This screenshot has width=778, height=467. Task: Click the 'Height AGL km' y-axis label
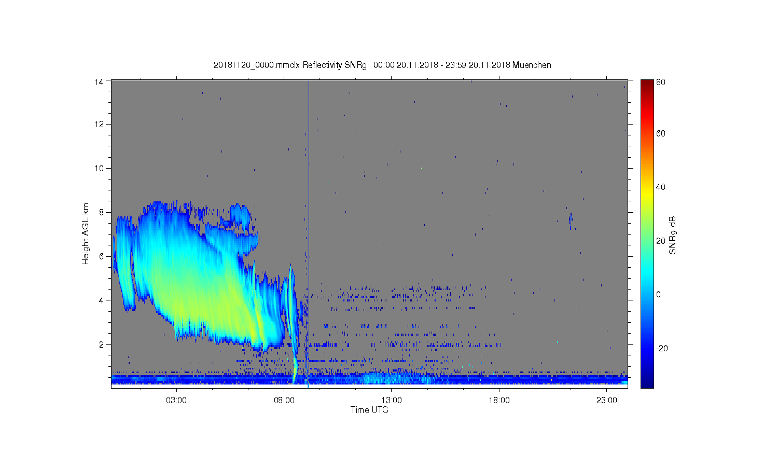tap(86, 233)
